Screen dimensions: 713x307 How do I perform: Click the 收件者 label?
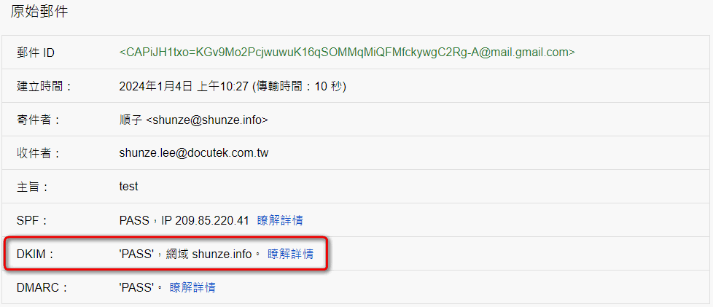(38, 153)
